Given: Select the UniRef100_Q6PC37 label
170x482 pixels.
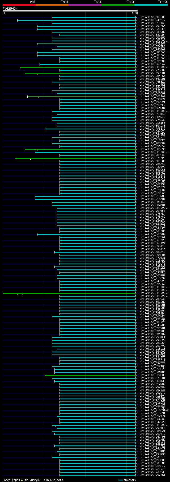Looking at the screenshot, I should [x=152, y=299].
